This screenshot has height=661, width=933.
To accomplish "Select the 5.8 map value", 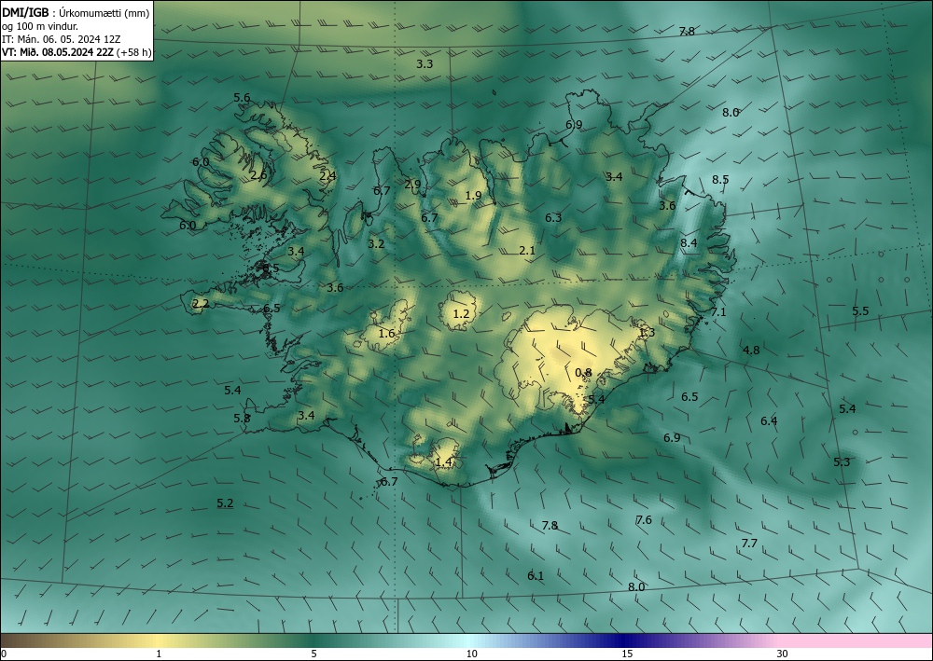I will click(x=242, y=418).
